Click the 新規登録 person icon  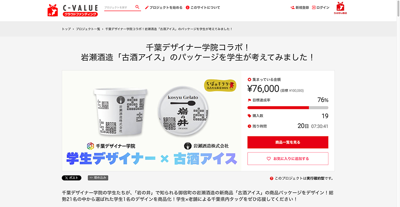pyautogui.click(x=292, y=8)
